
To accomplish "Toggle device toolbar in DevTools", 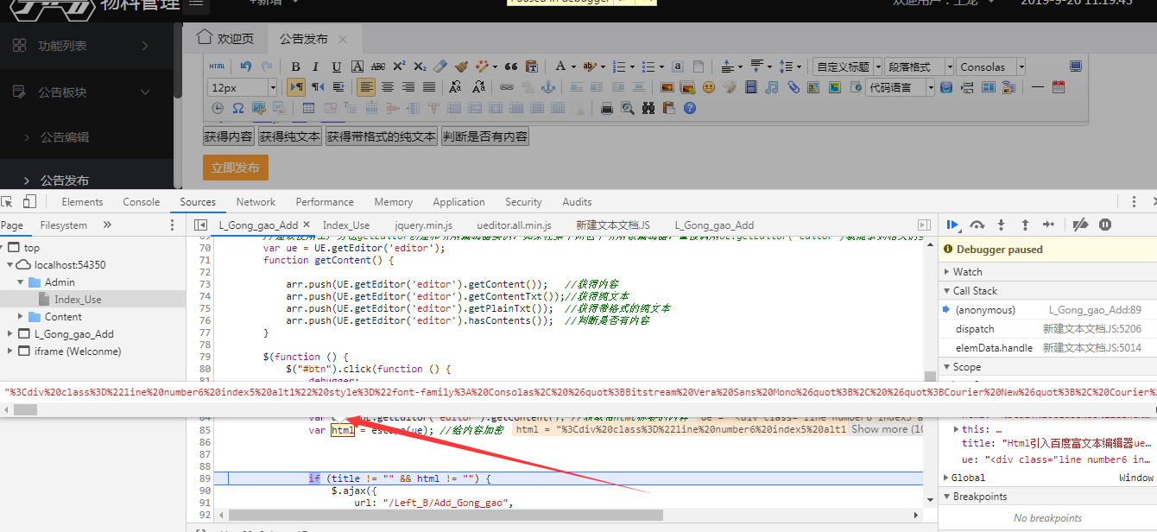I will click(x=29, y=202).
